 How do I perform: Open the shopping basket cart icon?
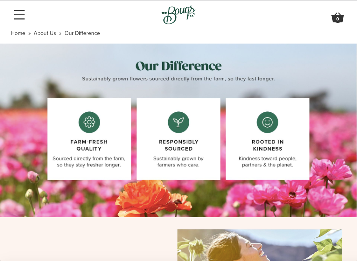pos(337,18)
